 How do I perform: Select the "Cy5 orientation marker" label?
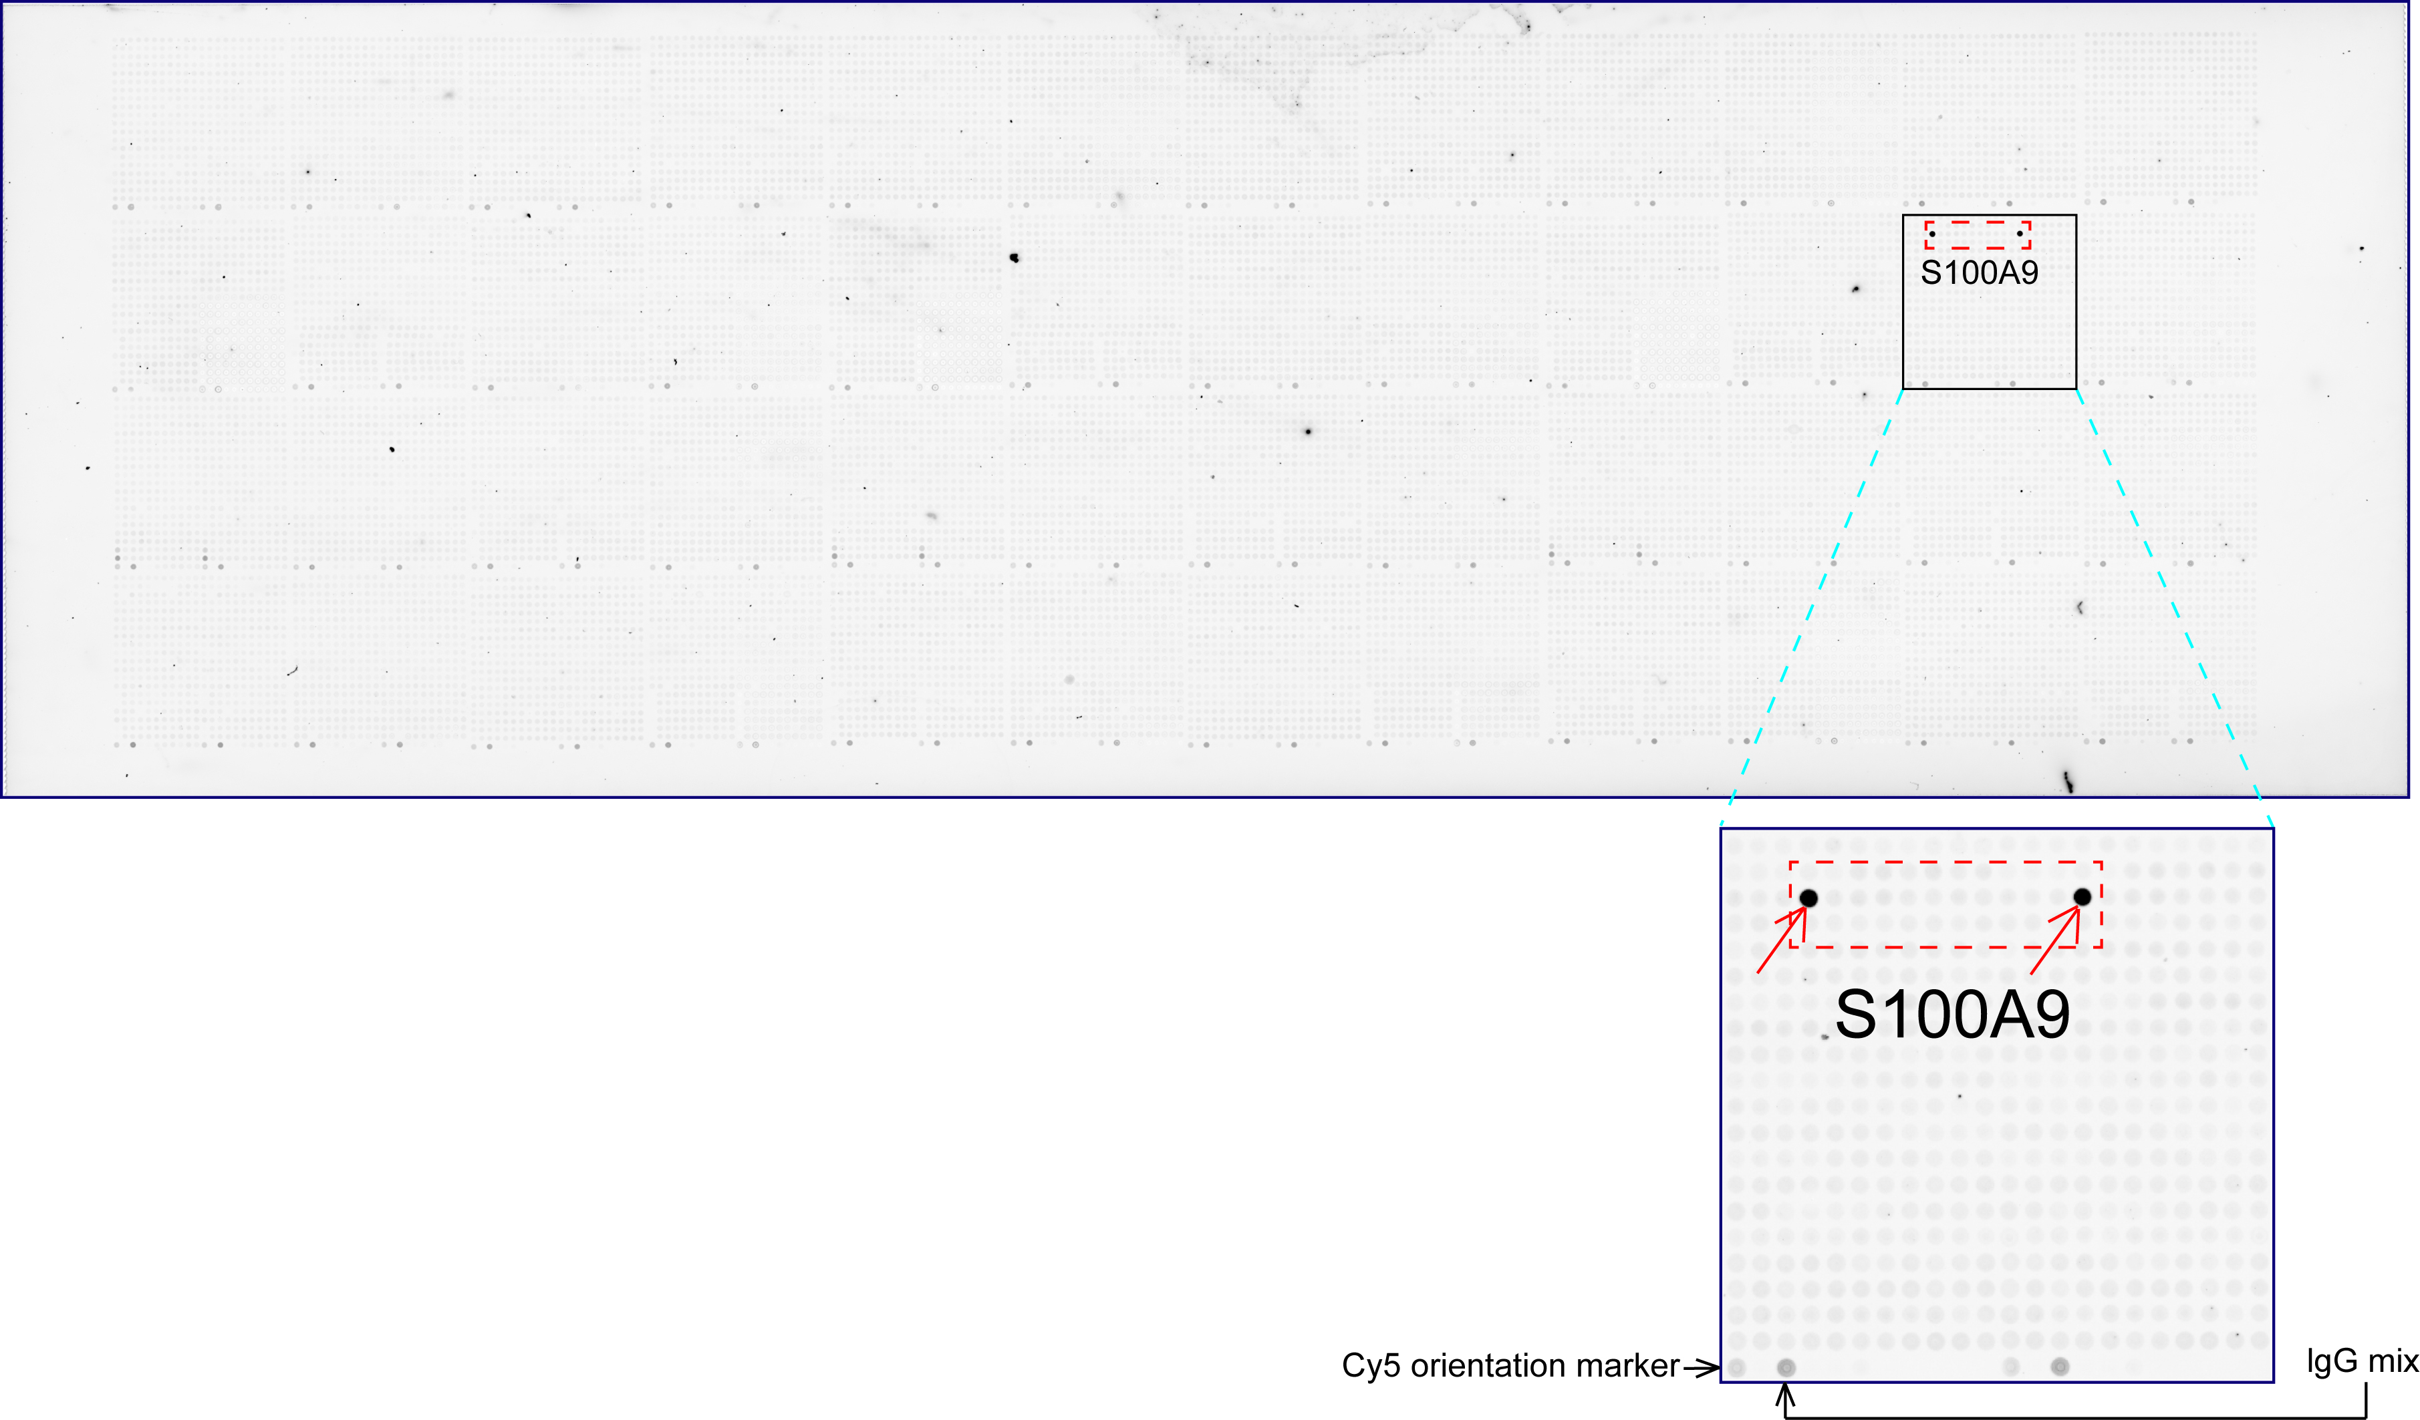click(1510, 1365)
